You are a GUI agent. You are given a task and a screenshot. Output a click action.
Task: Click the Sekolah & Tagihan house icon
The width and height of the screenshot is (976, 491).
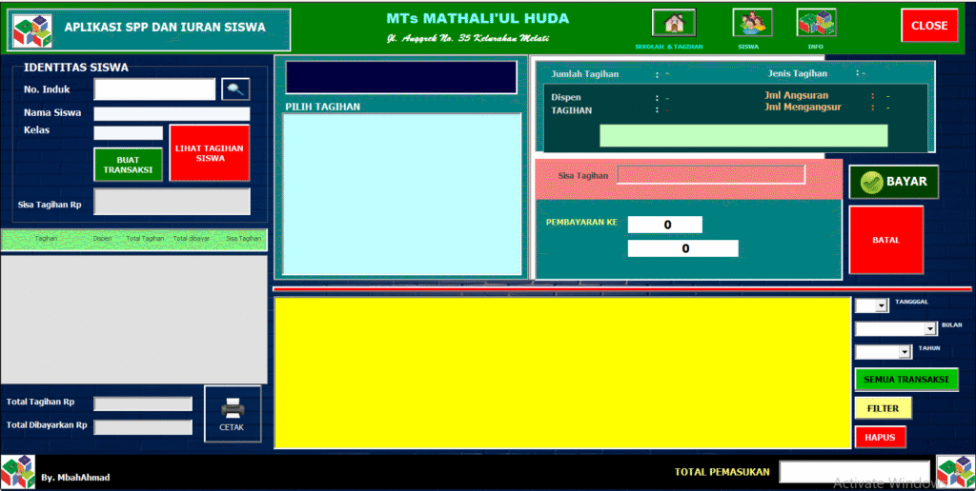click(x=673, y=23)
